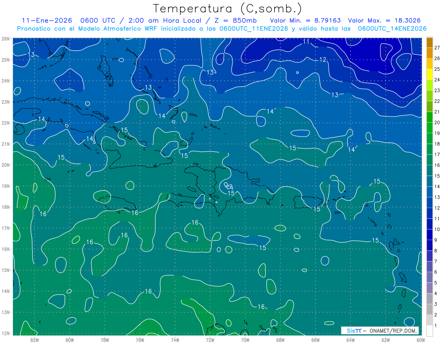This screenshot has width=447, height=345.
Task: Click the 'SisTT - ONAMET/REP.DOM.' credit label
Action: 380,330
